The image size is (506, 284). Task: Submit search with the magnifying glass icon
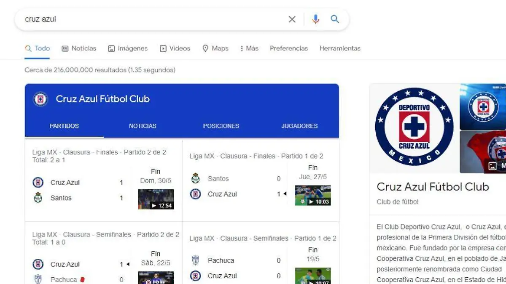point(335,19)
